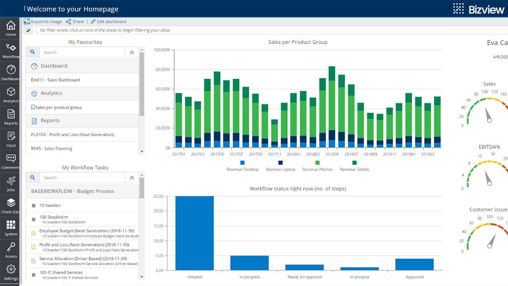The image size is (508, 286).
Task: Click the My Workflow Tasks search field
Action: pyautogui.click(x=82, y=178)
